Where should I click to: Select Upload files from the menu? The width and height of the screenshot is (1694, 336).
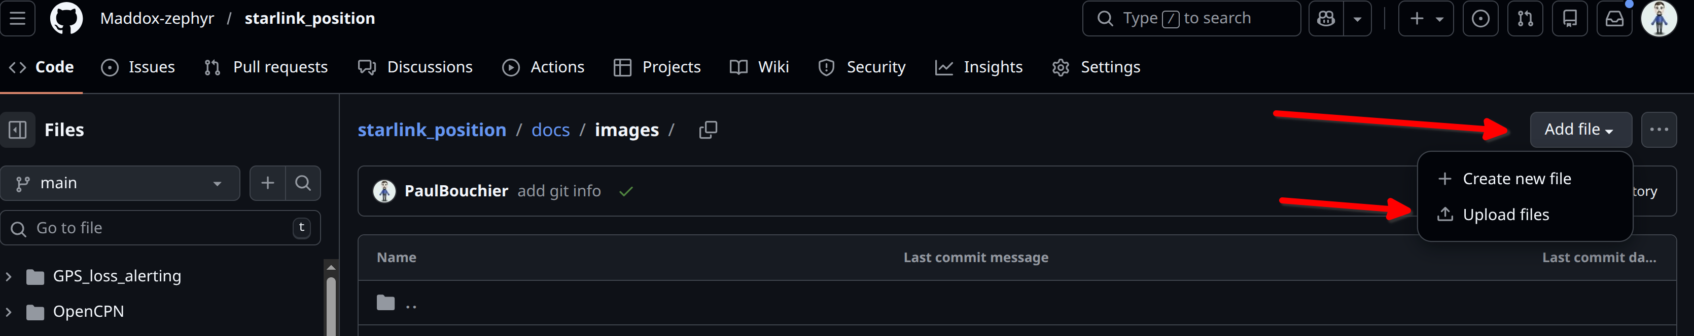[1505, 215]
